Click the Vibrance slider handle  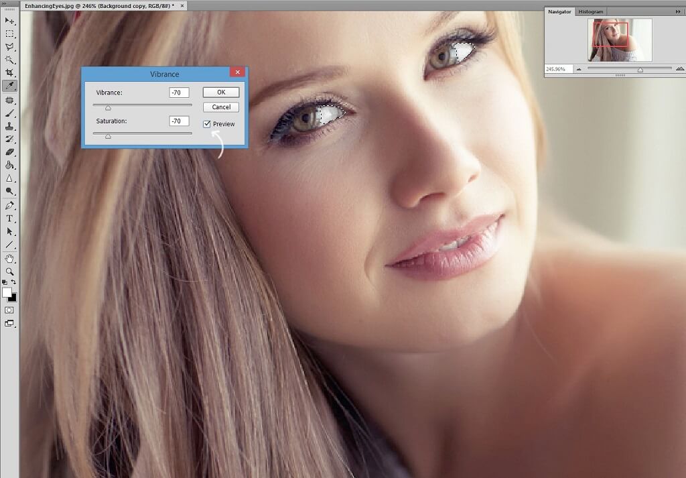[x=108, y=108]
